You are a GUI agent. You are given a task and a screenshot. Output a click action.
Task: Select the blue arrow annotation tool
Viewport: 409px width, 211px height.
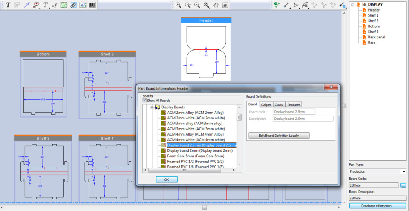(27, 5)
